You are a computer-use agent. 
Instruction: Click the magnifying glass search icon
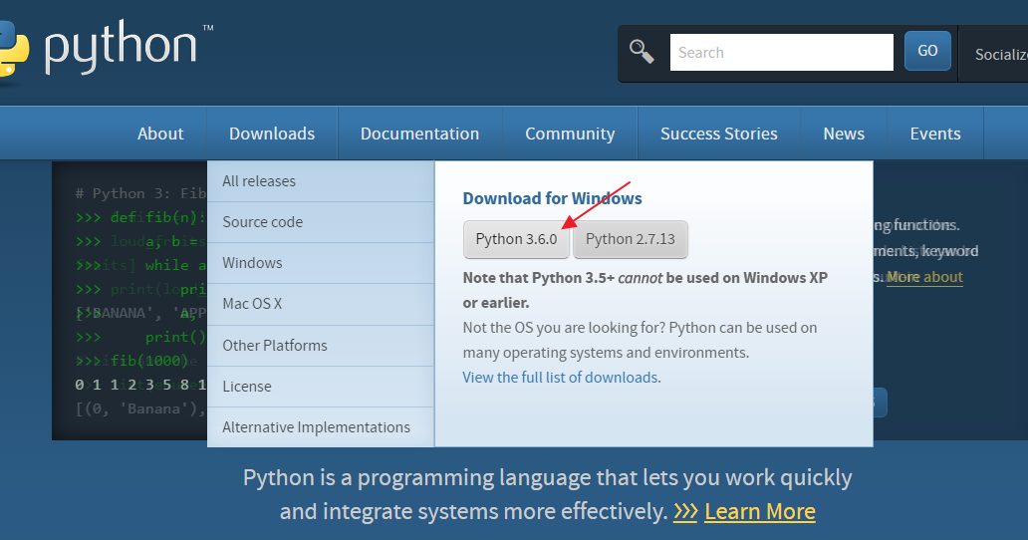(642, 52)
